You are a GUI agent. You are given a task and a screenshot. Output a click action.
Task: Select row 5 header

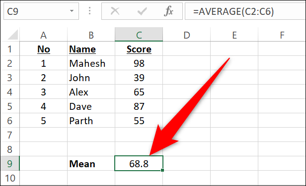[10, 106]
